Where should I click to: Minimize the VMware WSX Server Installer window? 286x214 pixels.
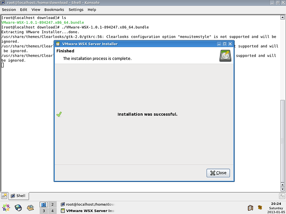coord(219,44)
